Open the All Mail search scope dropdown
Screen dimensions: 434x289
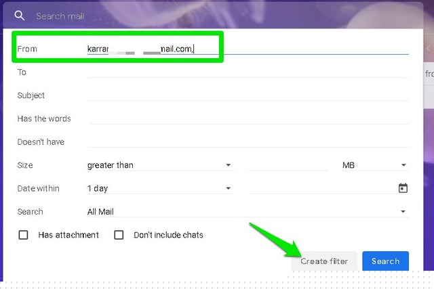click(x=248, y=212)
